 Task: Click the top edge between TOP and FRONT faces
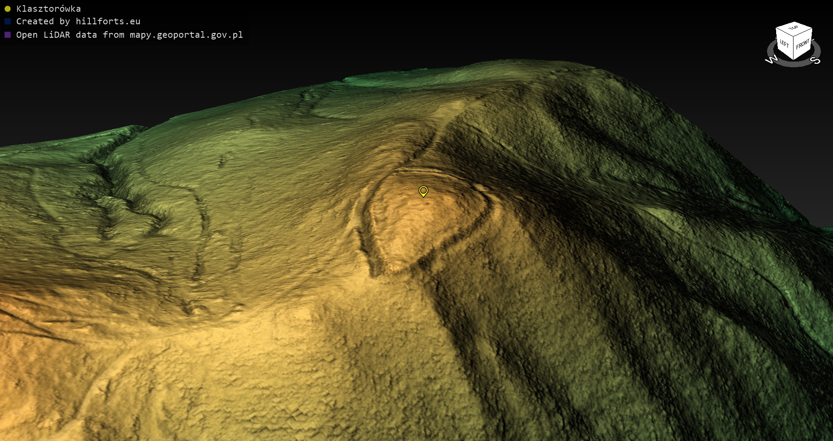coord(803,33)
